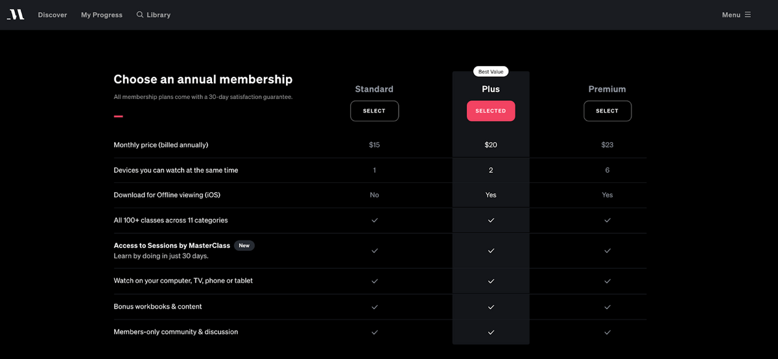Image resolution: width=778 pixels, height=359 pixels.
Task: Click the Menu label
Action: coord(731,15)
